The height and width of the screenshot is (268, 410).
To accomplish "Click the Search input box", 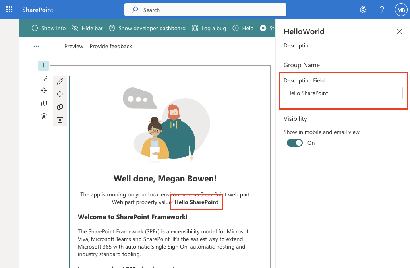I will 205,10.
